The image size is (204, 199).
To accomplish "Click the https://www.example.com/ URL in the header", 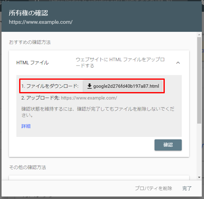I will 40,22.
